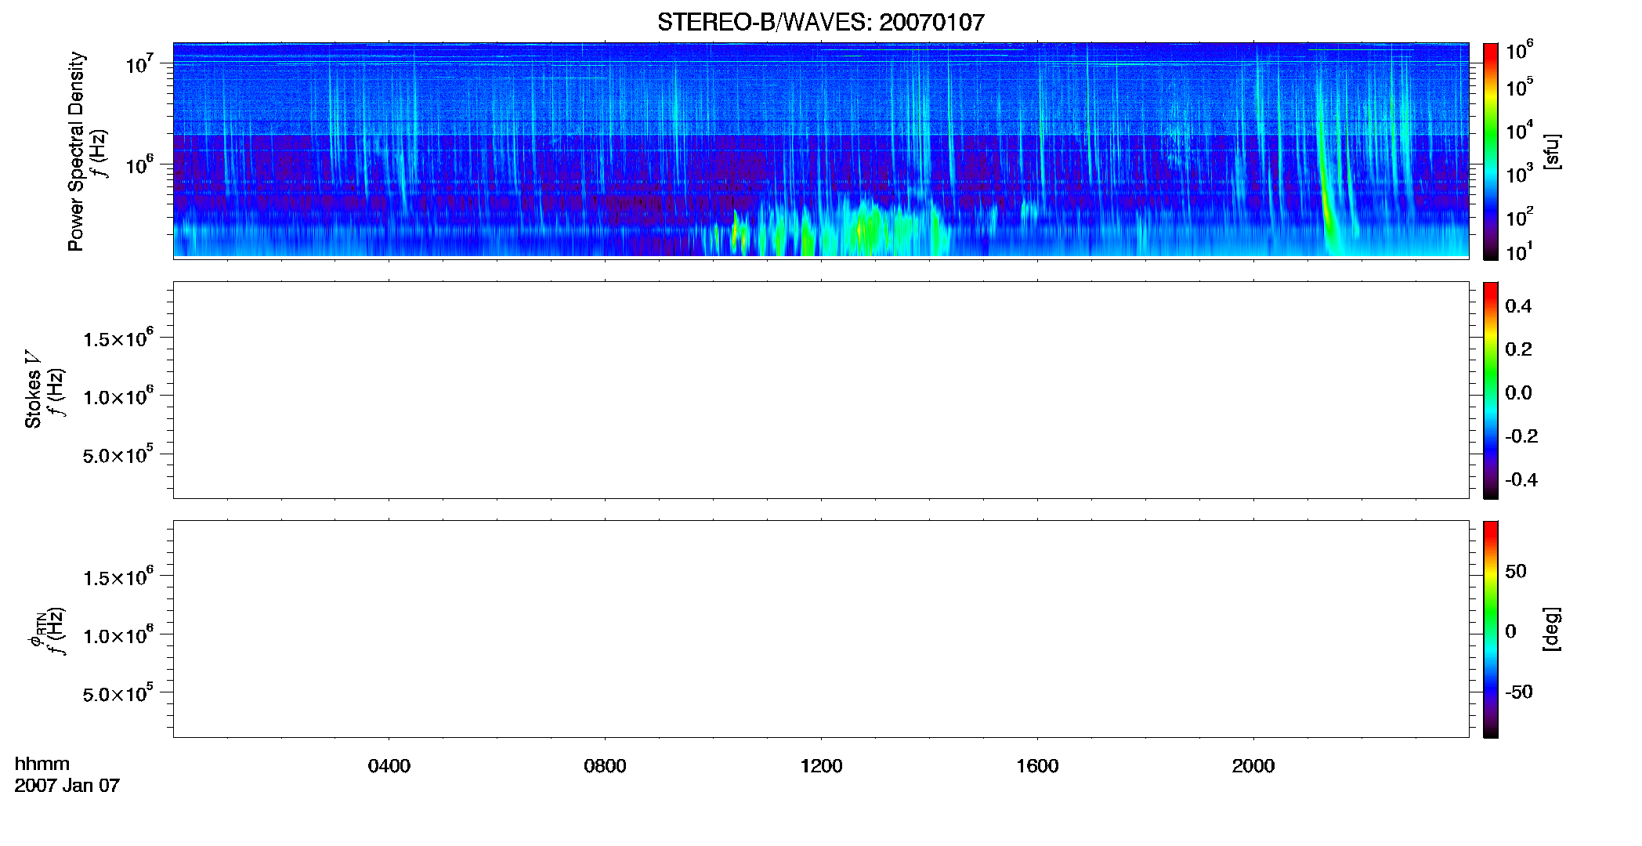
Task: Click inside the empty Stokes V panel
Action: click(821, 390)
